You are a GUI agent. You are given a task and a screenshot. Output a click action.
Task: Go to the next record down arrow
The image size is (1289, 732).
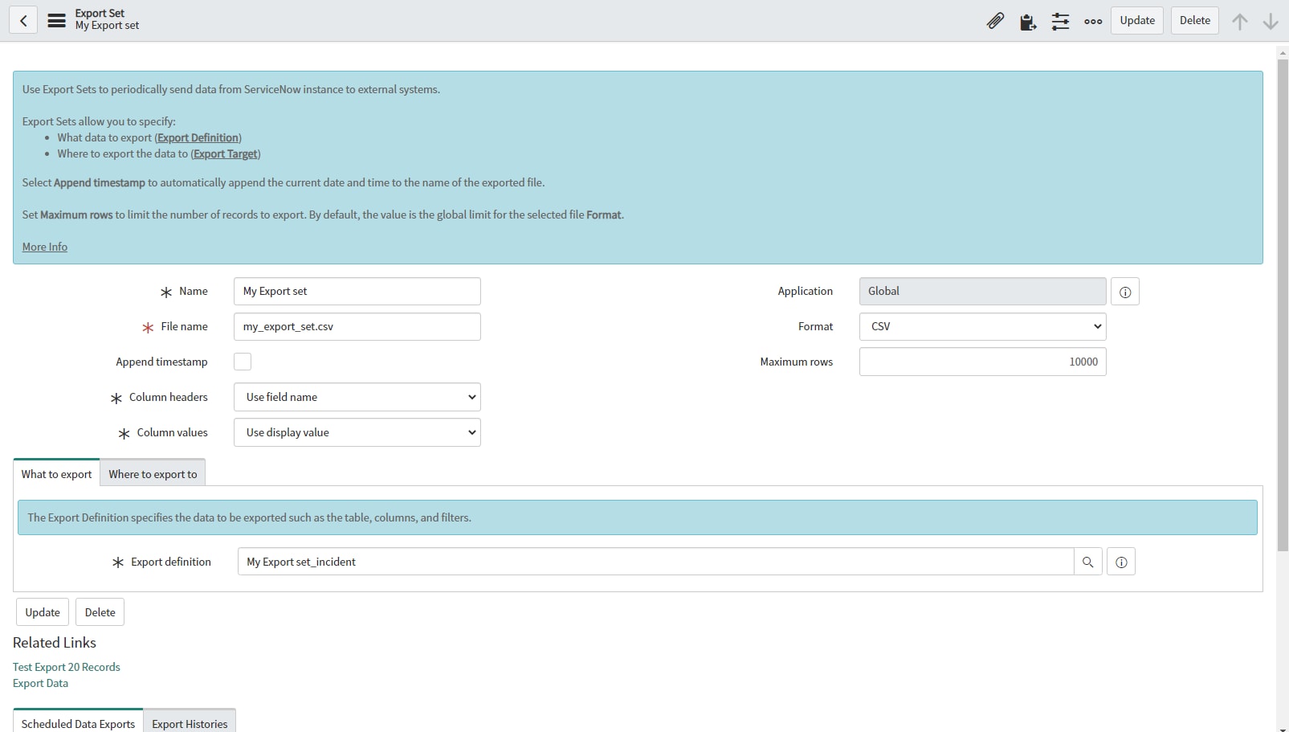(1271, 22)
